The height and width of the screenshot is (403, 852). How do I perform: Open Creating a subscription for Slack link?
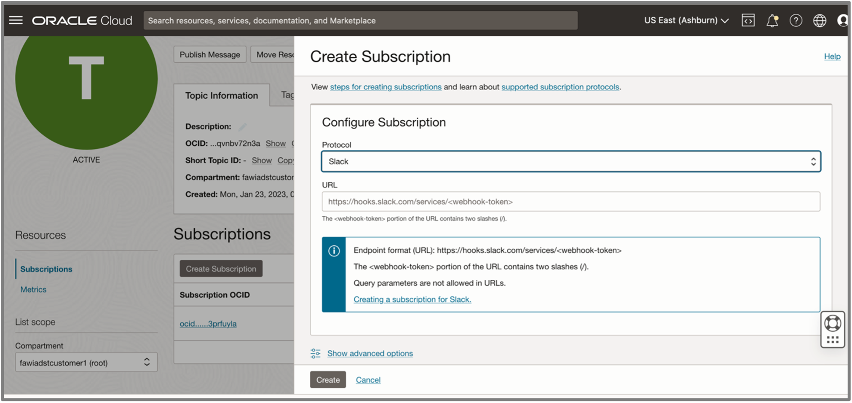pyautogui.click(x=412, y=299)
